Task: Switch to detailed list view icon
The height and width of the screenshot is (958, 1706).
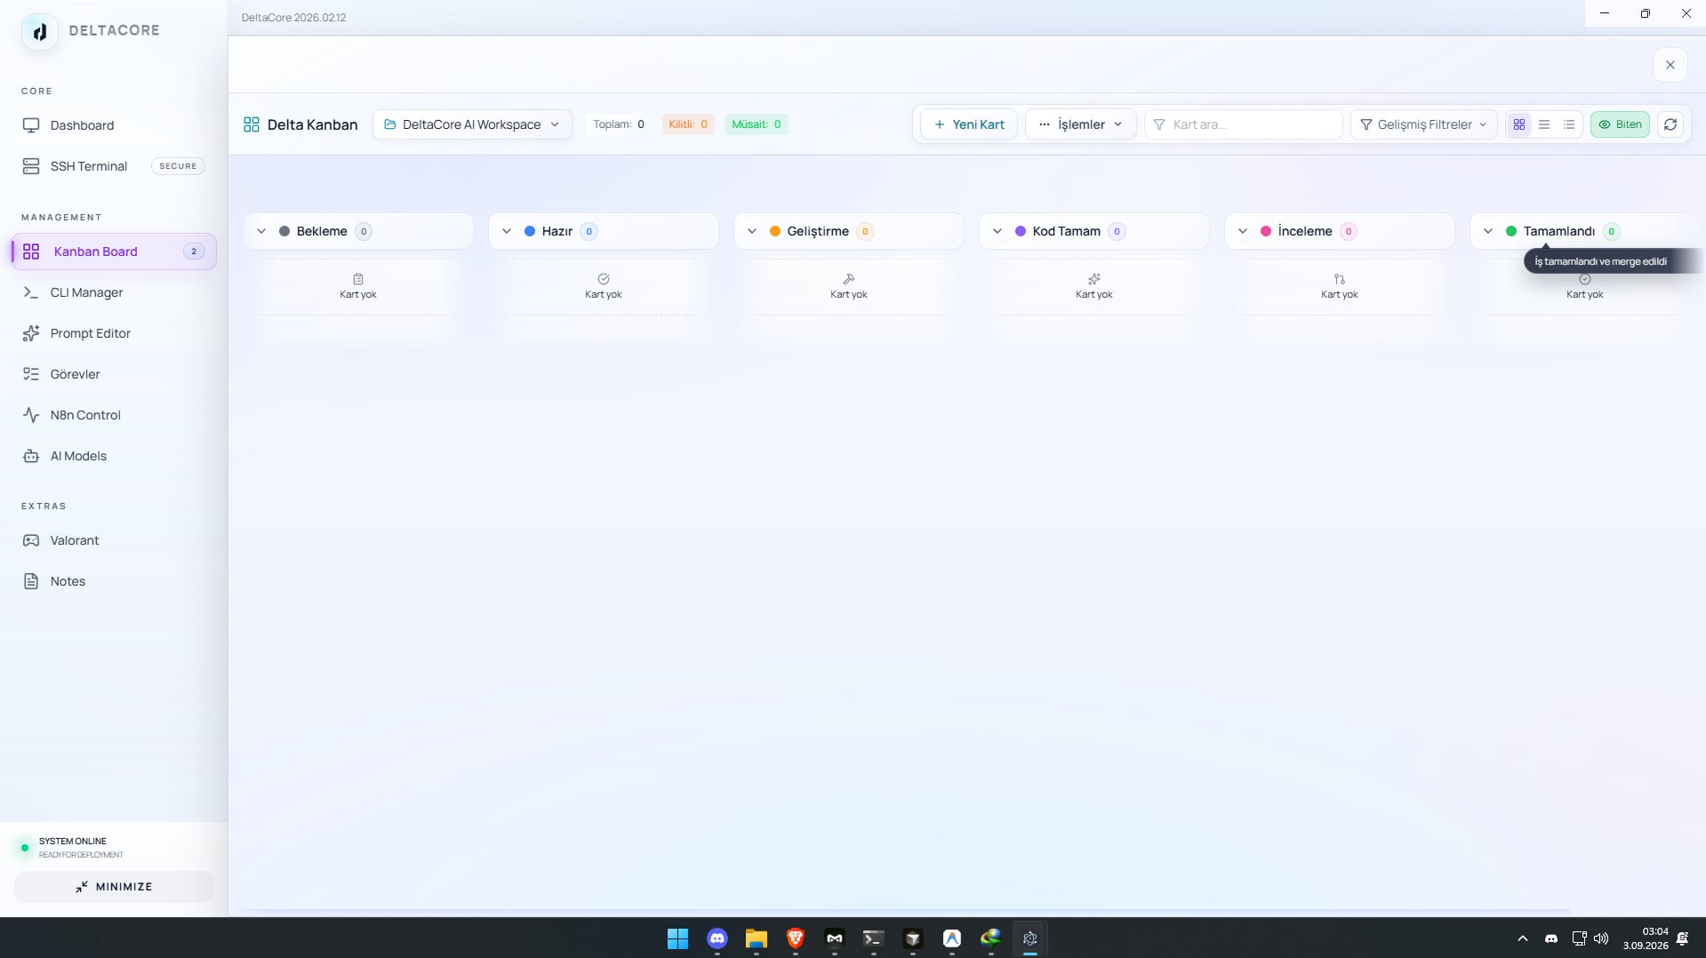Action: coord(1569,124)
